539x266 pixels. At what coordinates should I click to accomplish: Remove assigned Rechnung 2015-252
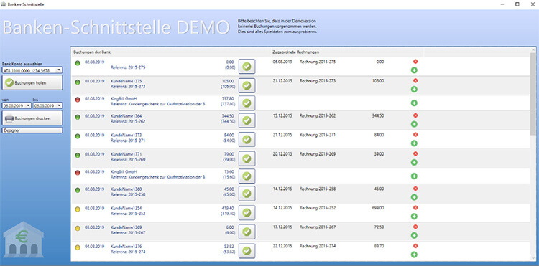[x=415, y=208]
